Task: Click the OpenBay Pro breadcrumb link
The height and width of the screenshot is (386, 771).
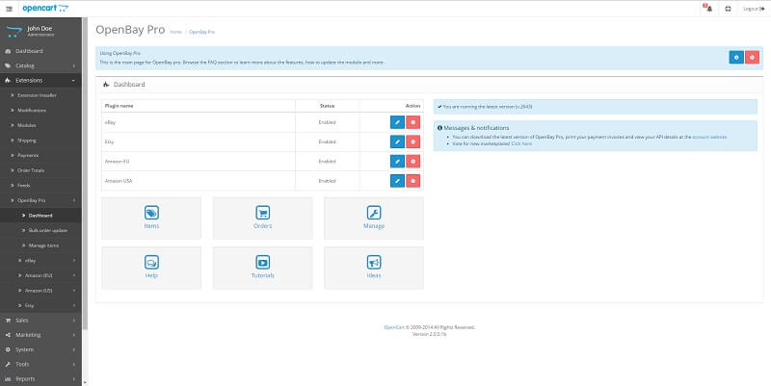Action: (x=202, y=32)
